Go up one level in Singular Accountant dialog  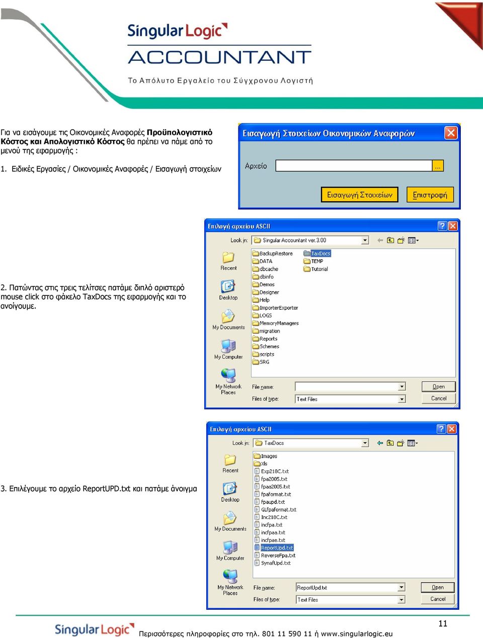pyautogui.click(x=390, y=241)
